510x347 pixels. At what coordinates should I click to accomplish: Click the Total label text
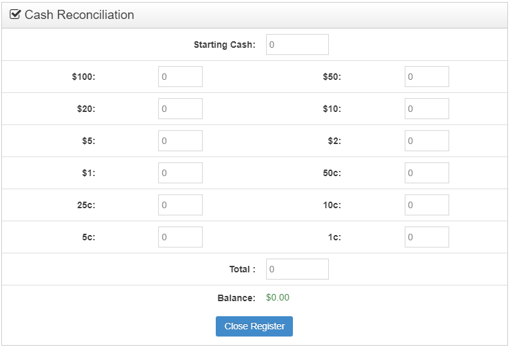point(242,269)
